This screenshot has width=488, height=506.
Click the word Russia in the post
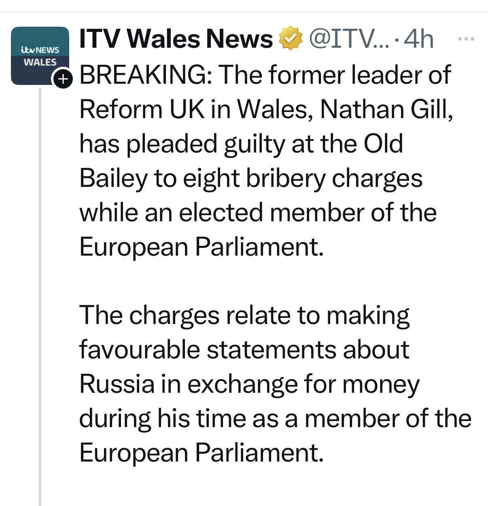117,384
